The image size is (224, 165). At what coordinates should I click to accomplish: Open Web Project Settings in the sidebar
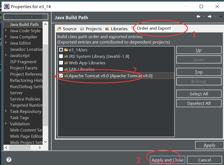pyautogui.click(x=26, y=142)
